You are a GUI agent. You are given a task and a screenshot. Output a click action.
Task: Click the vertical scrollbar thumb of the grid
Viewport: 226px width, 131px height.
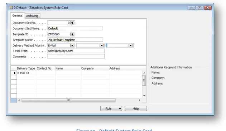click(144, 80)
